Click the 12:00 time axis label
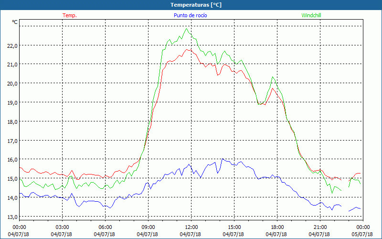Screen dimensions: 382x239 (x=191, y=228)
